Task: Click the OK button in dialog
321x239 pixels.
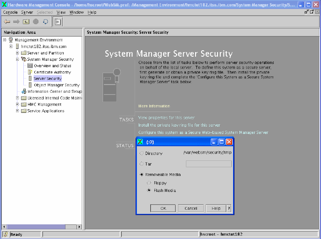Action: pos(163,208)
